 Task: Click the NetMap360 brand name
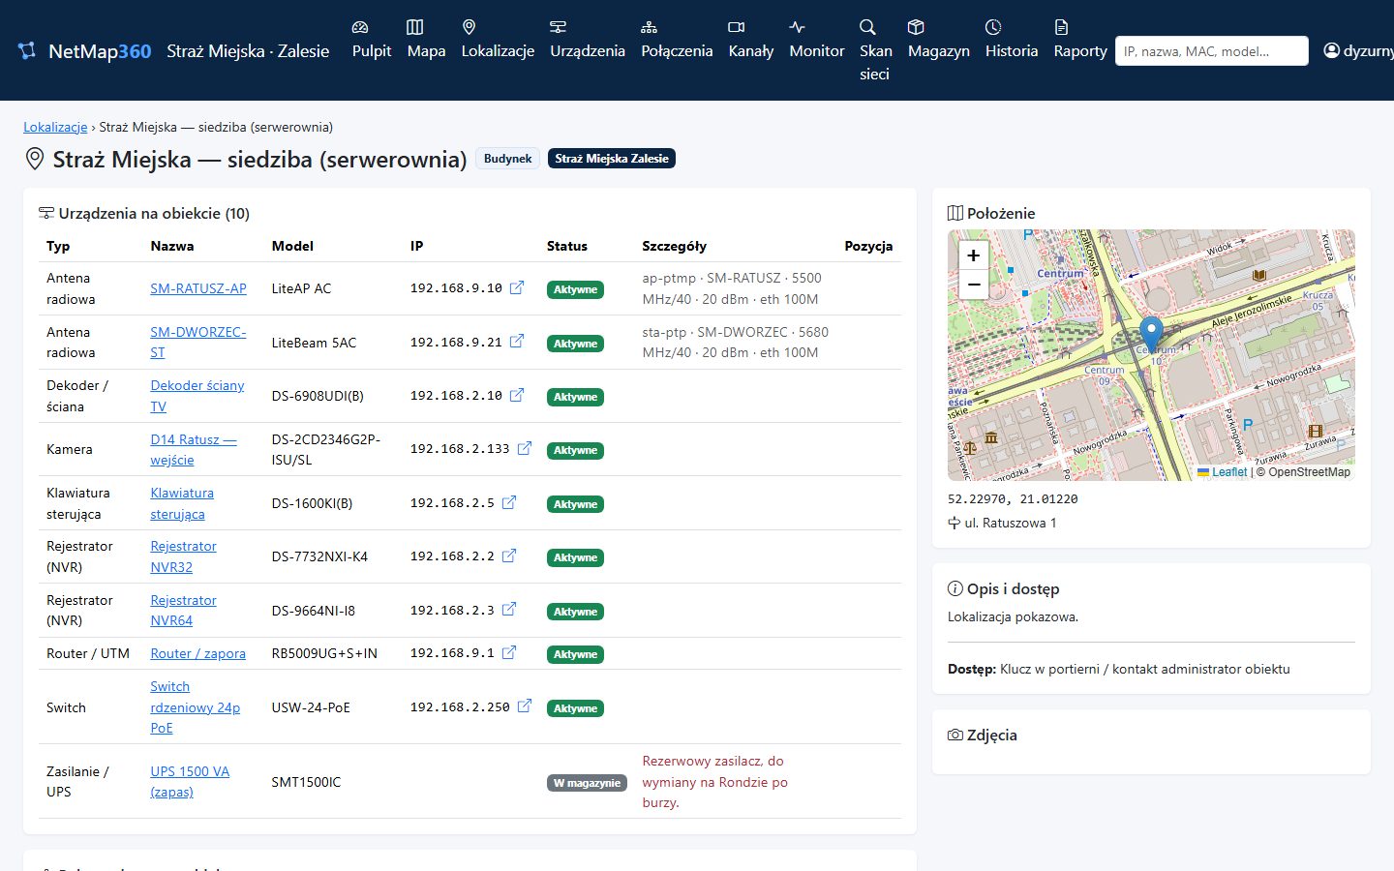coord(100,51)
